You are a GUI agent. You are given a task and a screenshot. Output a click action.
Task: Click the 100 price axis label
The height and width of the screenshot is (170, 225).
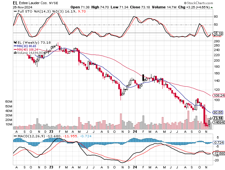217,100
